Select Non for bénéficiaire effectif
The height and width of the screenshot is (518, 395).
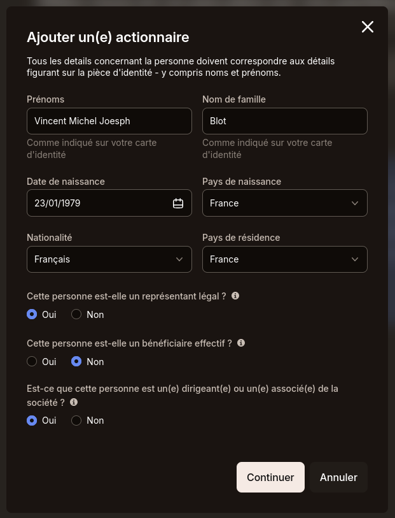pos(76,361)
